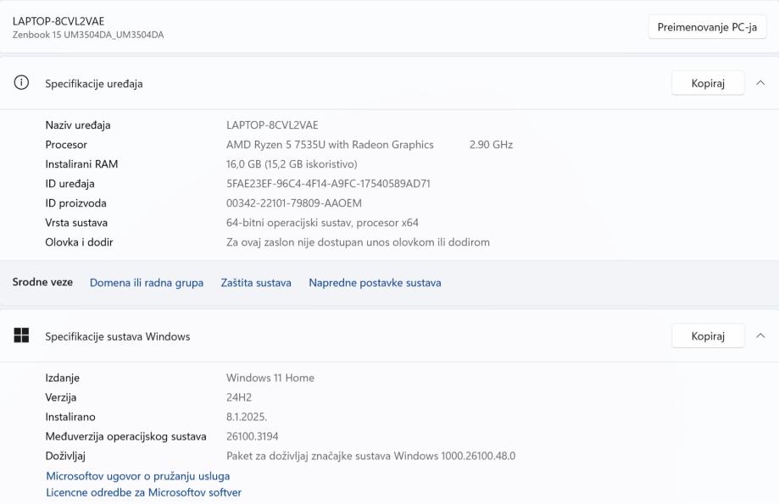Click the Windows 11 Home edition value
The width and height of the screenshot is (779, 504).
270,378
